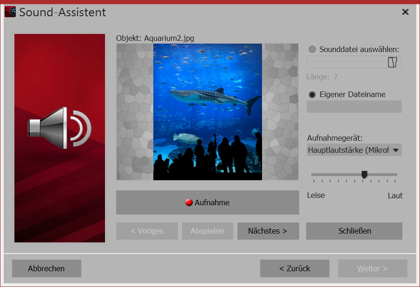Viewport: 420px width, 287px height.
Task: Select the 'Sounddatei auswählen' radio option
Action: pos(312,49)
